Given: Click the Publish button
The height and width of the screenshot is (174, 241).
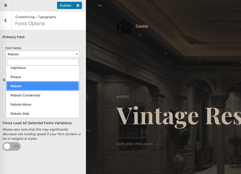Looking at the screenshot, I should 65,5.
